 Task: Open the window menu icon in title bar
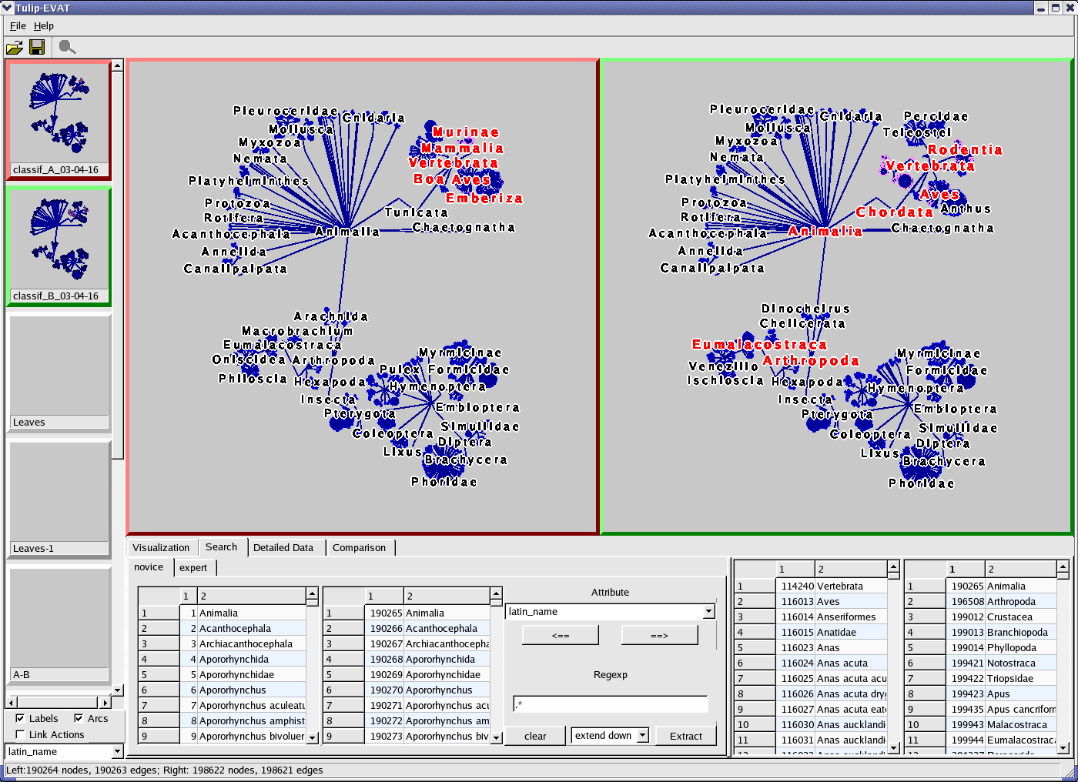point(8,8)
